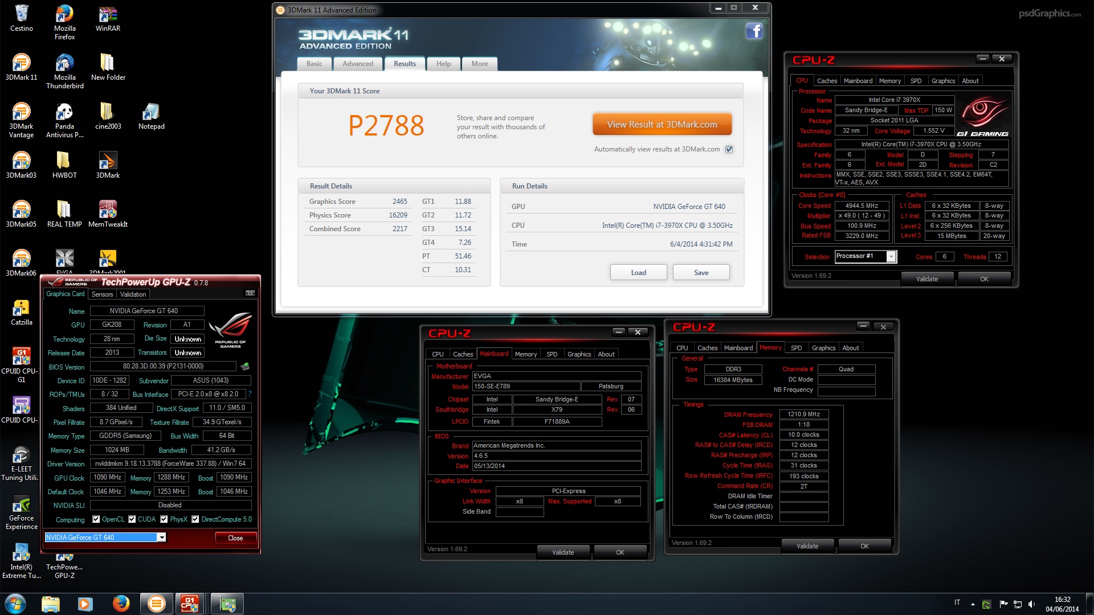Open SPD tab in CPU-Z mainboard window
The width and height of the screenshot is (1094, 615).
click(552, 354)
